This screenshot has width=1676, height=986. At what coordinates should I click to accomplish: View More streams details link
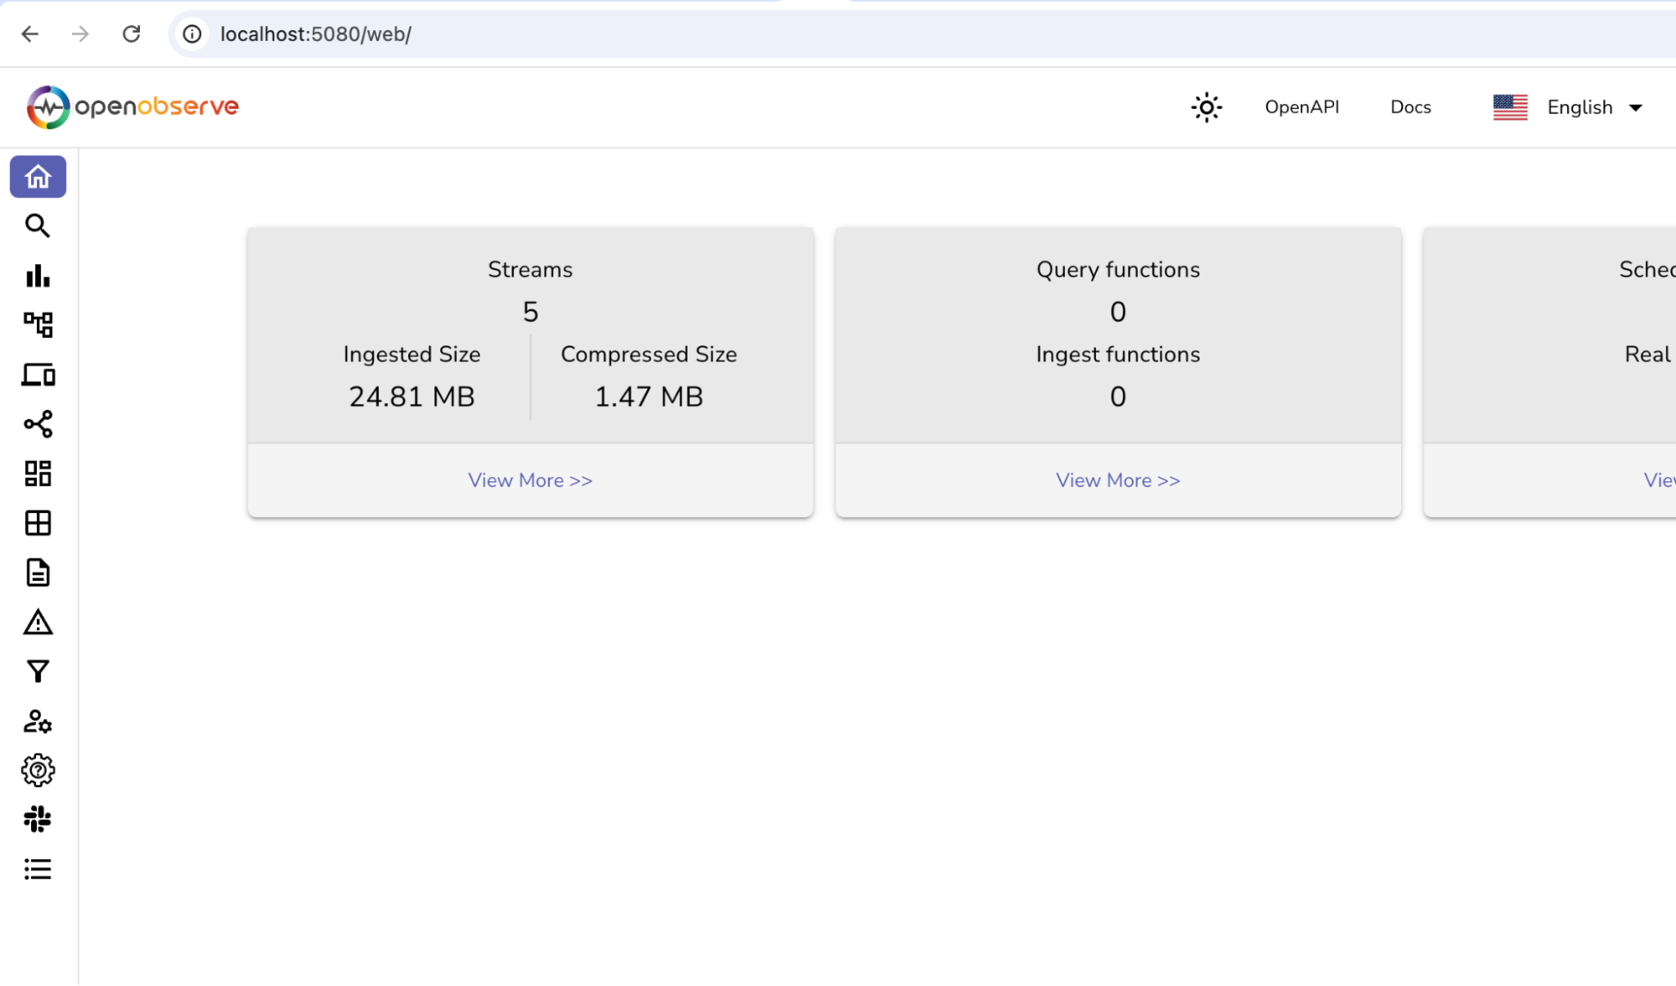tap(529, 480)
